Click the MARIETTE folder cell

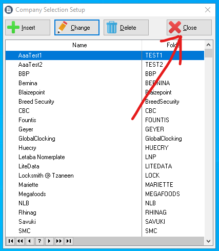click(159, 185)
